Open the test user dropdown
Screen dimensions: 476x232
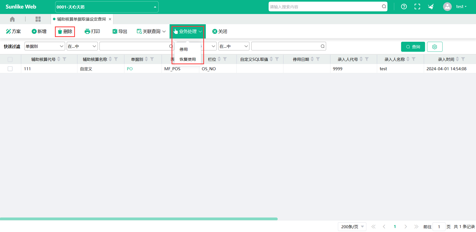click(461, 7)
